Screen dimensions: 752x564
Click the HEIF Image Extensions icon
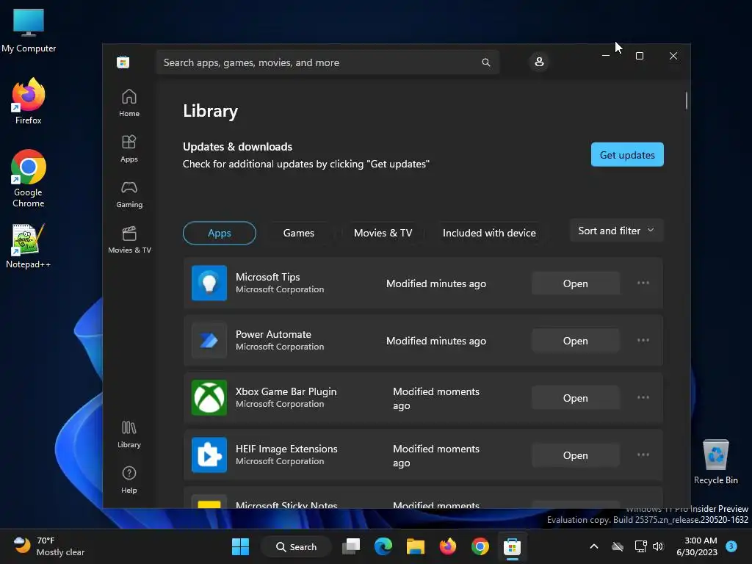click(209, 455)
